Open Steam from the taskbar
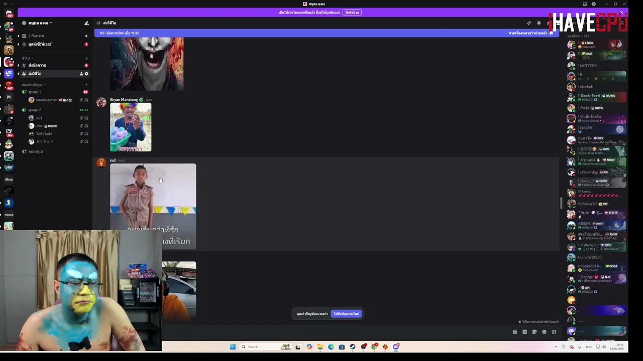 coord(353,347)
